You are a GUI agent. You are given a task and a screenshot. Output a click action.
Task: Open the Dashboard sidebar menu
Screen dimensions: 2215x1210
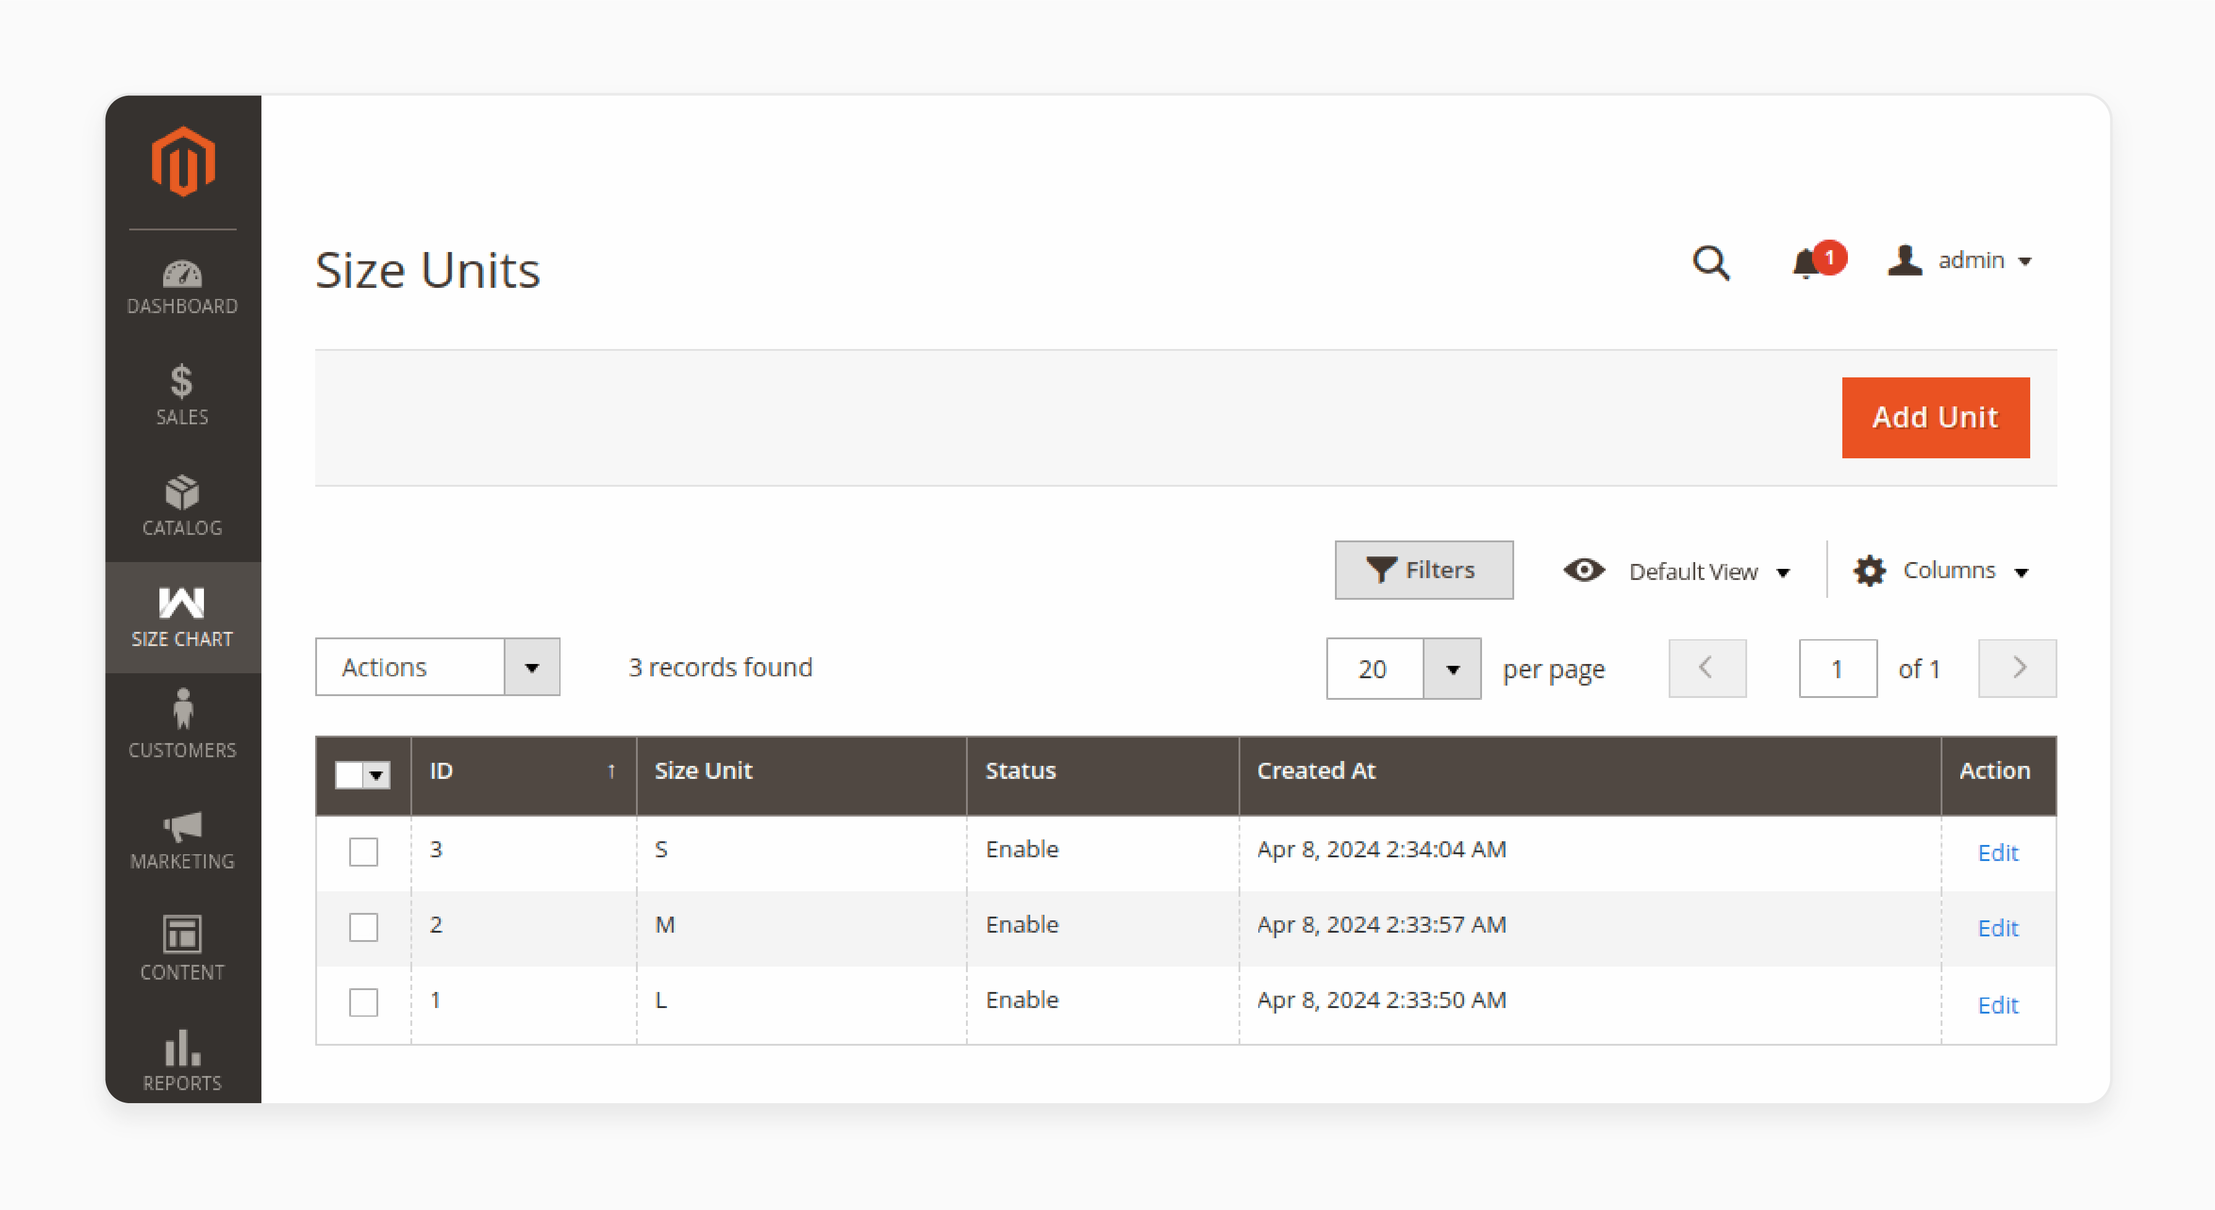coord(182,288)
